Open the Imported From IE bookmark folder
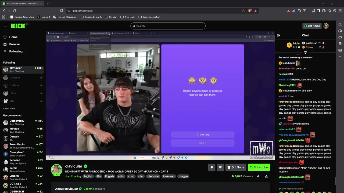Screen dimensions: 344x193 point(91,17)
